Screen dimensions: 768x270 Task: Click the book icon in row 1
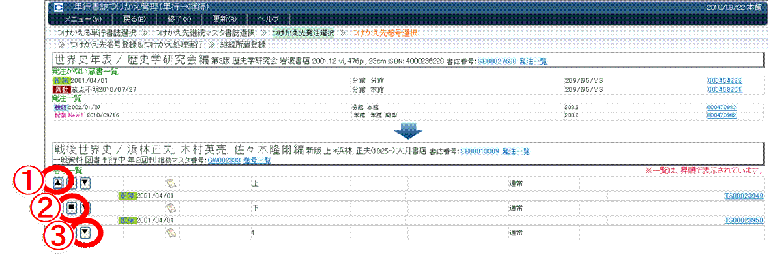coord(170,232)
